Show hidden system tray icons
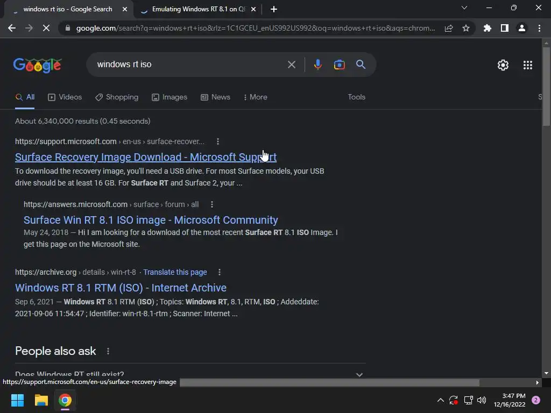The width and height of the screenshot is (551, 413). point(440,400)
